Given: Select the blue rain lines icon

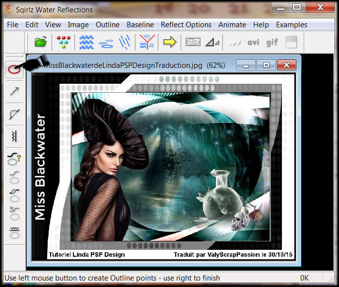Looking at the screenshot, I should [125, 42].
